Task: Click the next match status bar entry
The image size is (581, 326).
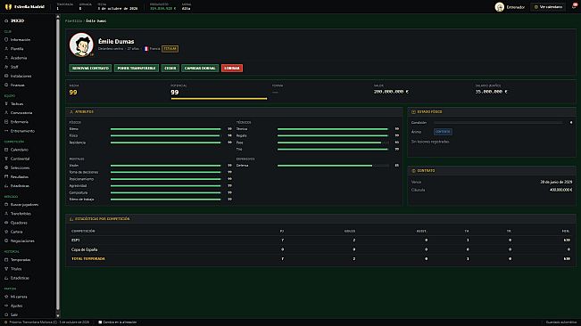Action: (47, 322)
